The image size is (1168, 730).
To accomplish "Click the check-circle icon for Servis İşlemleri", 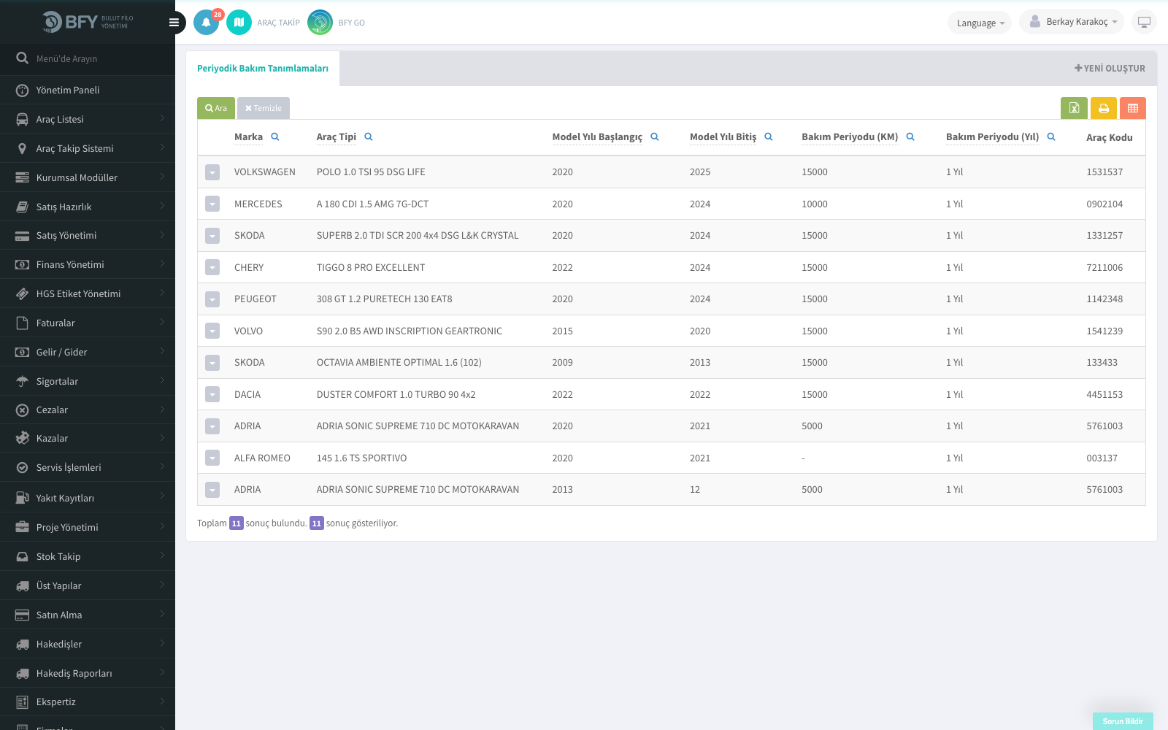I will tap(23, 468).
